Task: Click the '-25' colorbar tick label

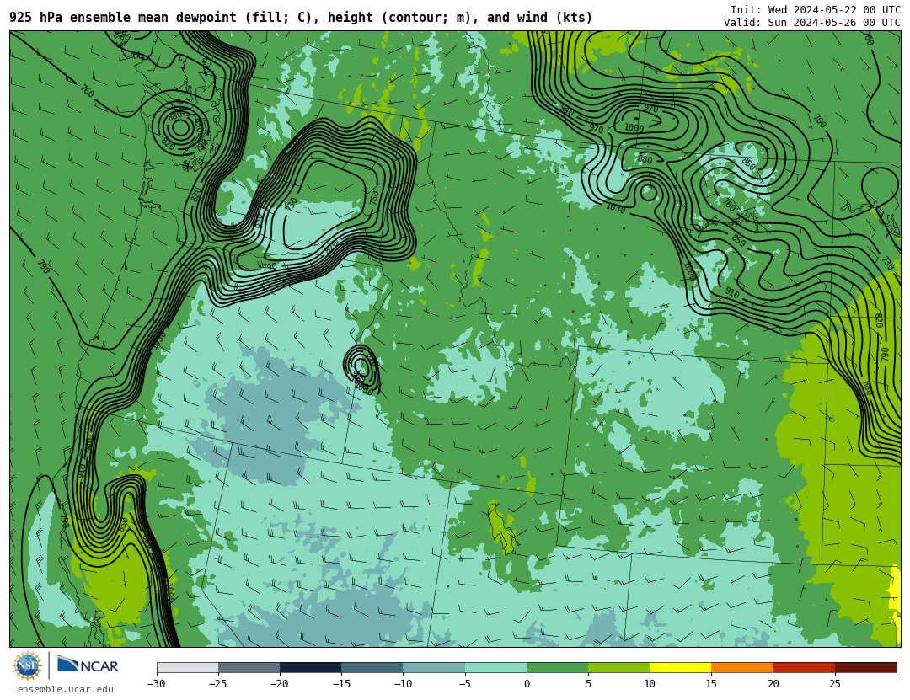Action: [x=217, y=684]
